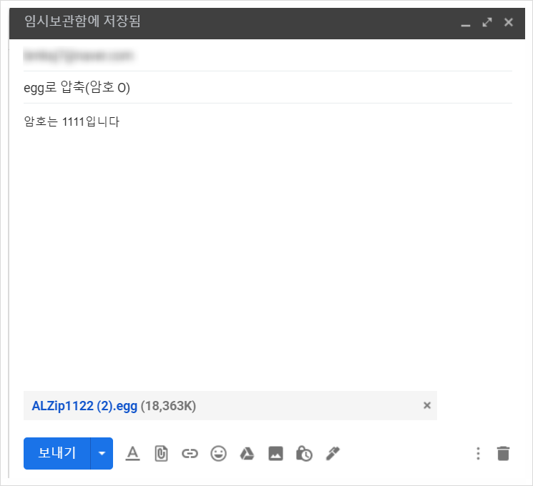Click the insert photo icon
533x486 pixels.
[x=275, y=453]
